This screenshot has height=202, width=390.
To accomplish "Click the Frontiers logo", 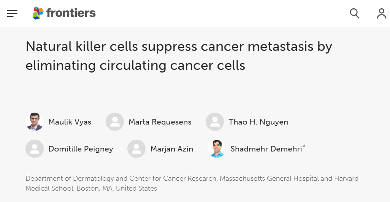I will pos(38,13).
